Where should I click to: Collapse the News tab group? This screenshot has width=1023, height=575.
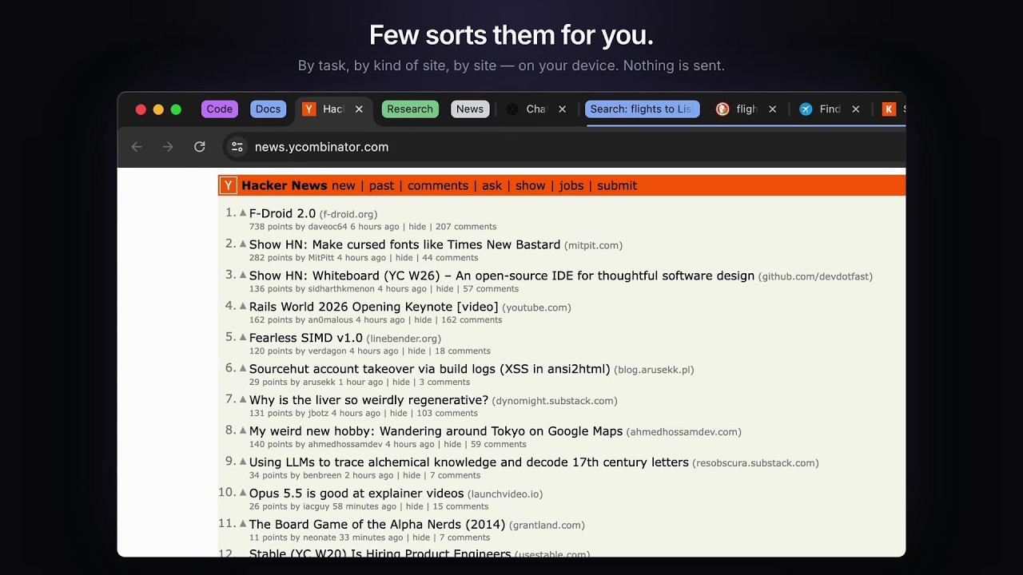tap(470, 109)
